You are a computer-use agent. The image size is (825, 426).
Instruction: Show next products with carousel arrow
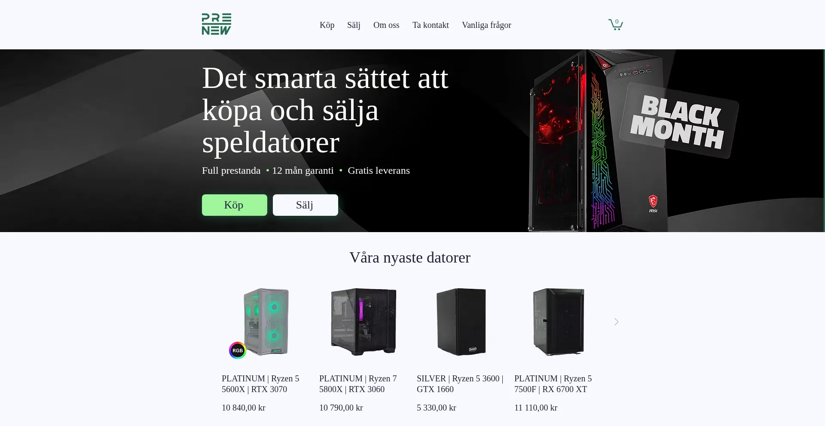616,322
